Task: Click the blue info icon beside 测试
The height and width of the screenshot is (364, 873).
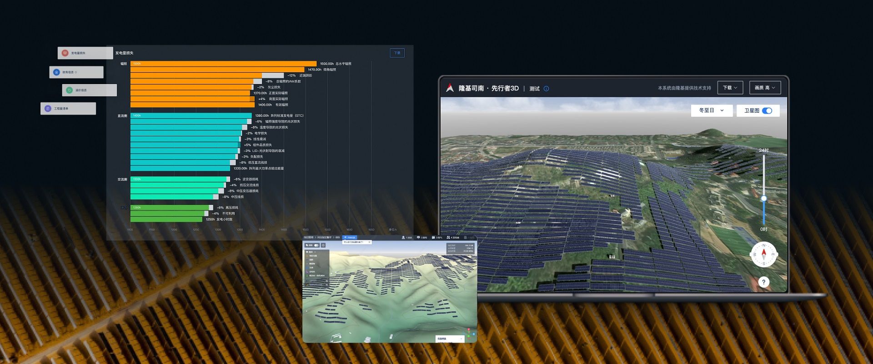Action: click(x=546, y=89)
